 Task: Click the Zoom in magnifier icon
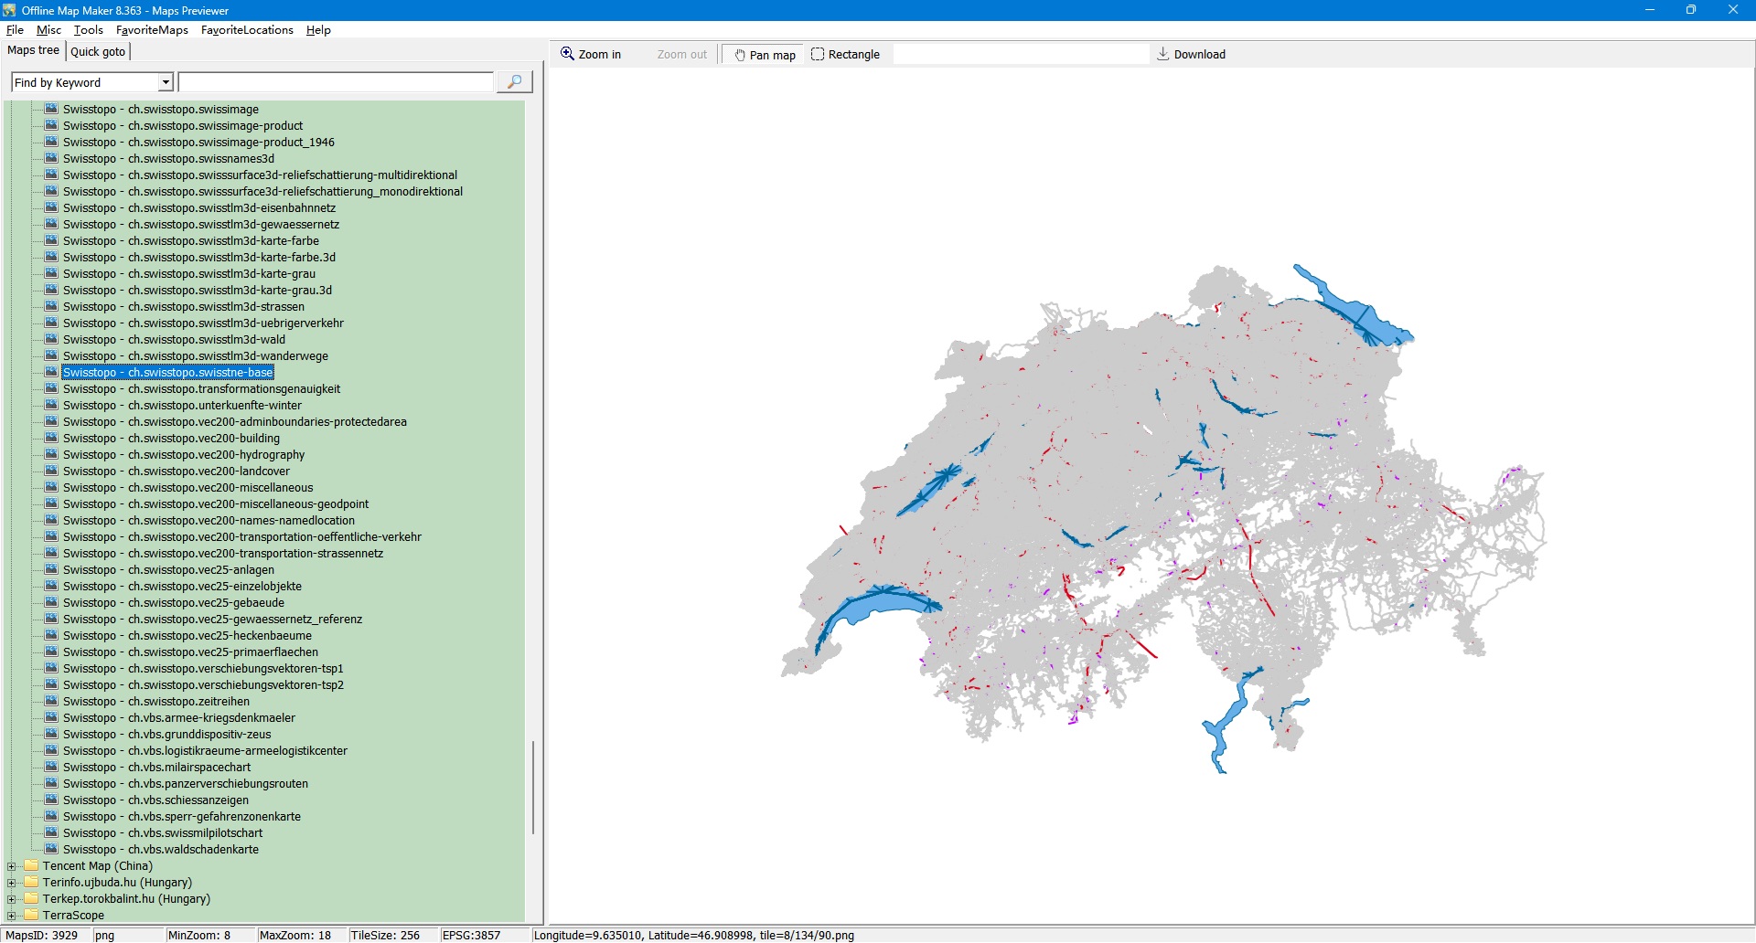click(x=567, y=54)
